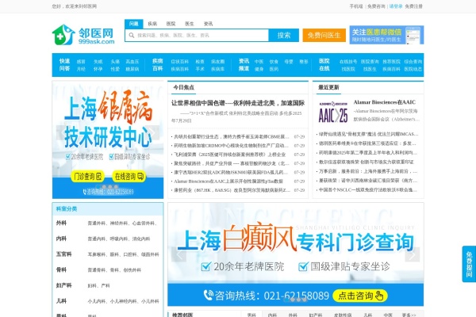Click 找医生 in the hospital nav
Screen dimensions: 476x317
coord(370,69)
